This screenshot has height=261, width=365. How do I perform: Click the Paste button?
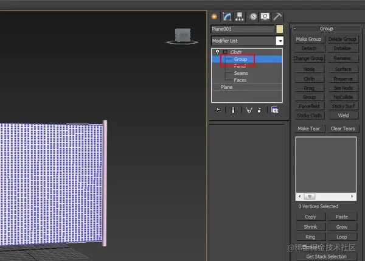pos(342,217)
